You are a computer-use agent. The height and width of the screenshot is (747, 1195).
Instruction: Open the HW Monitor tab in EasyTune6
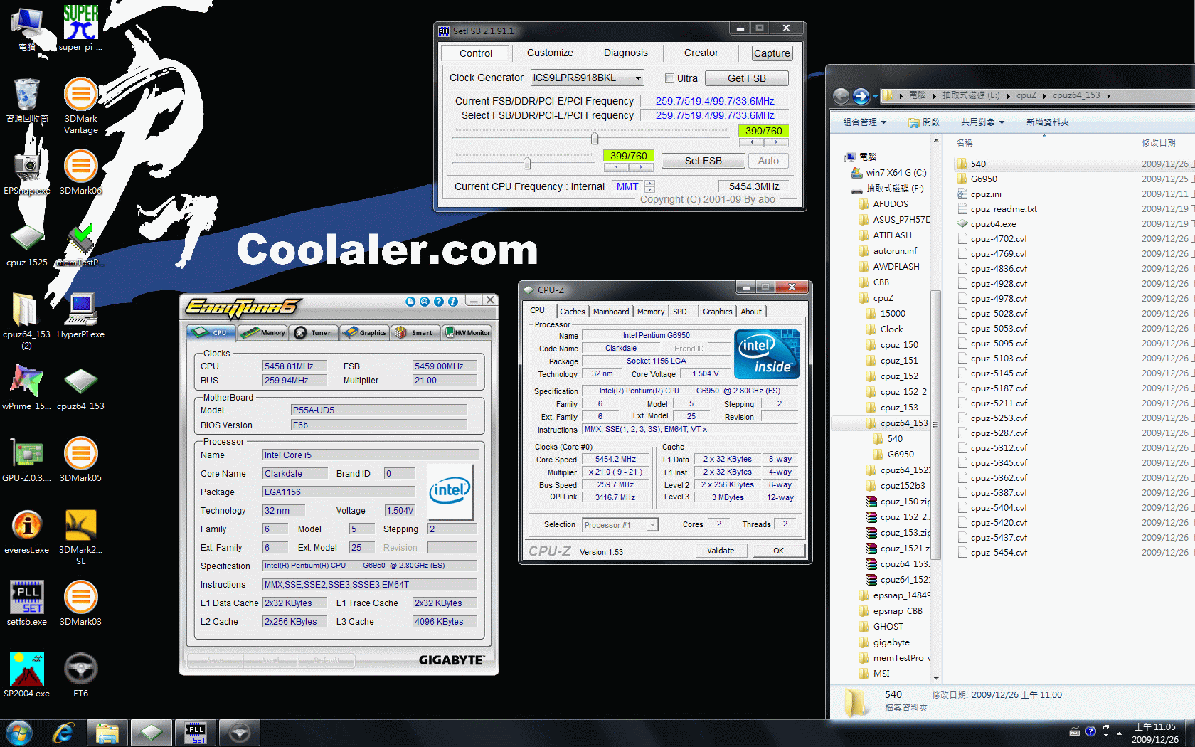(x=467, y=332)
